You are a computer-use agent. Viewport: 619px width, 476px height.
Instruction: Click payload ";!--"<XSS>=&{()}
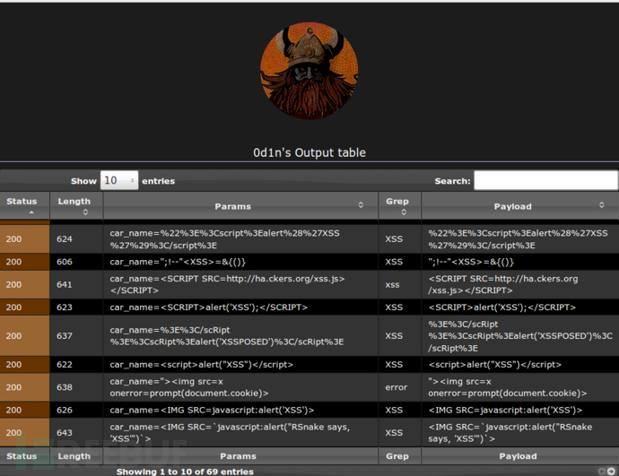coord(471,262)
